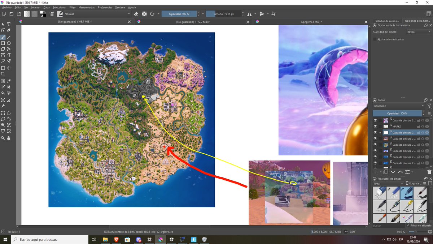
Task: Select the Gradient tool
Action: click(3, 81)
